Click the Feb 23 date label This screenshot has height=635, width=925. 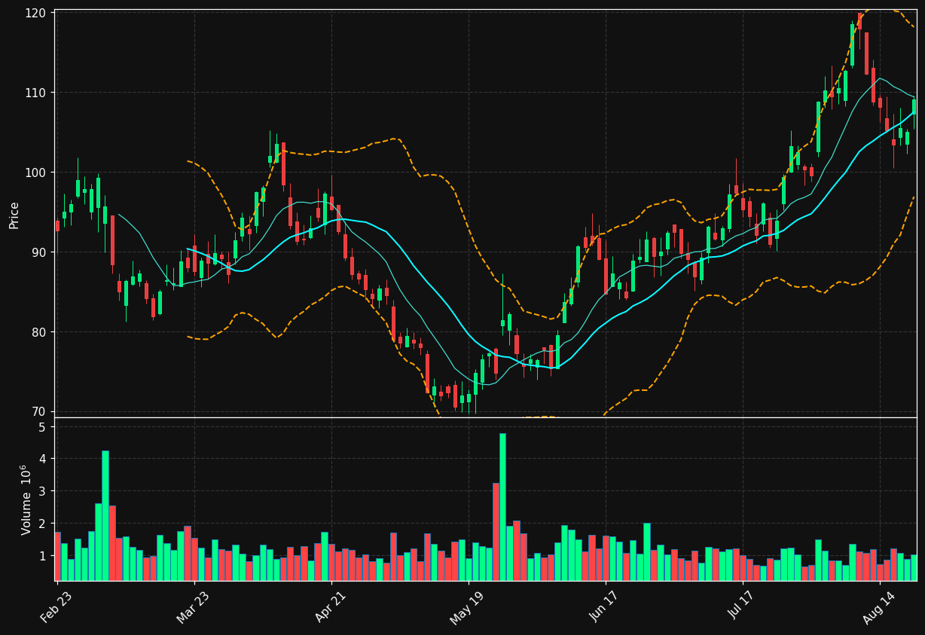[57, 606]
